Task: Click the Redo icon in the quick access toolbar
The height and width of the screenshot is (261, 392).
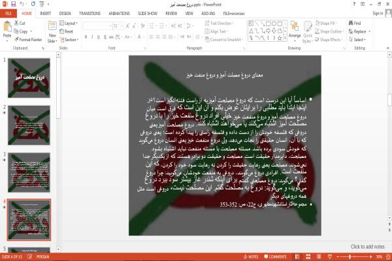Action: pyautogui.click(x=33, y=4)
